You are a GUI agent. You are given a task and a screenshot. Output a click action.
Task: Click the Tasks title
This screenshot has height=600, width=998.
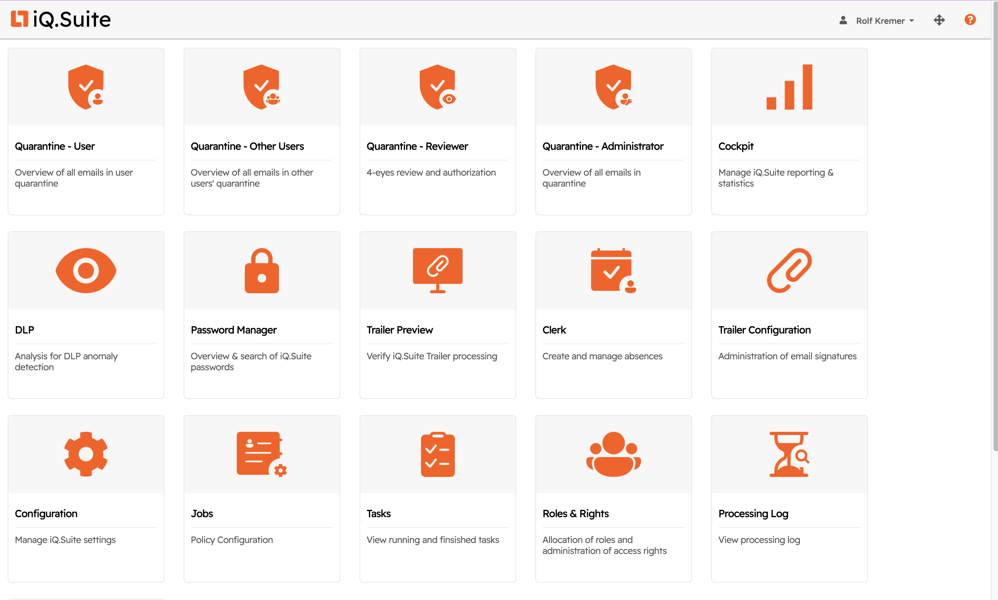378,513
